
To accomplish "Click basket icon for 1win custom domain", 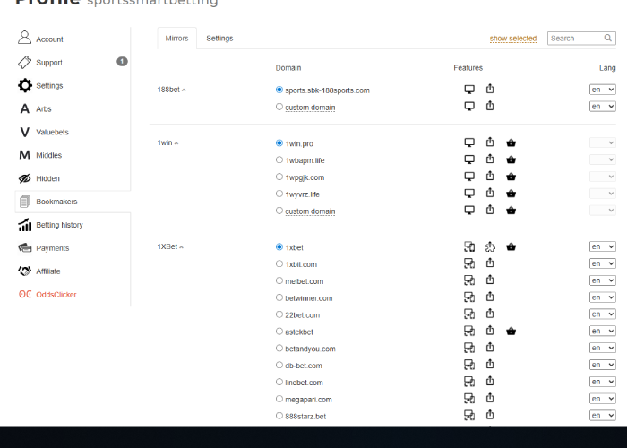I will tap(511, 211).
